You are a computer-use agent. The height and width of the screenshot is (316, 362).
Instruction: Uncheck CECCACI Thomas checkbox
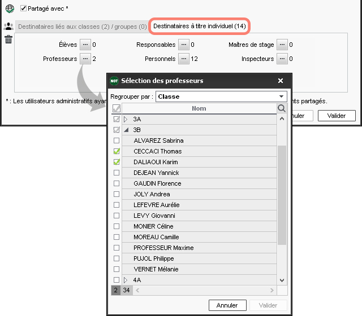(x=117, y=151)
